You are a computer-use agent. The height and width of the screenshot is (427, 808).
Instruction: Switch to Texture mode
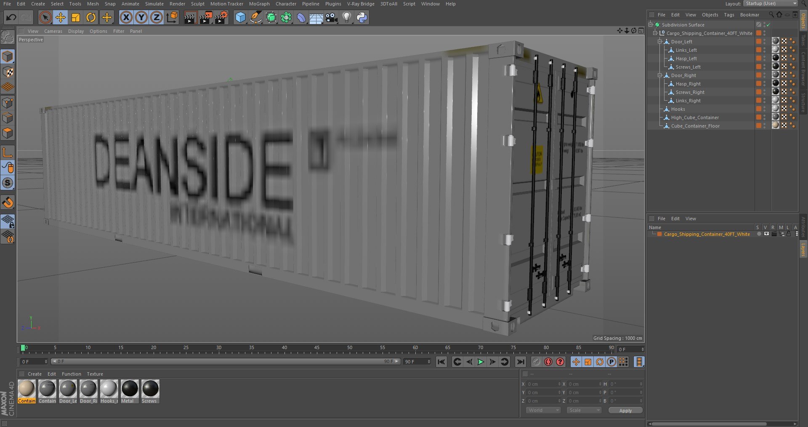point(8,72)
